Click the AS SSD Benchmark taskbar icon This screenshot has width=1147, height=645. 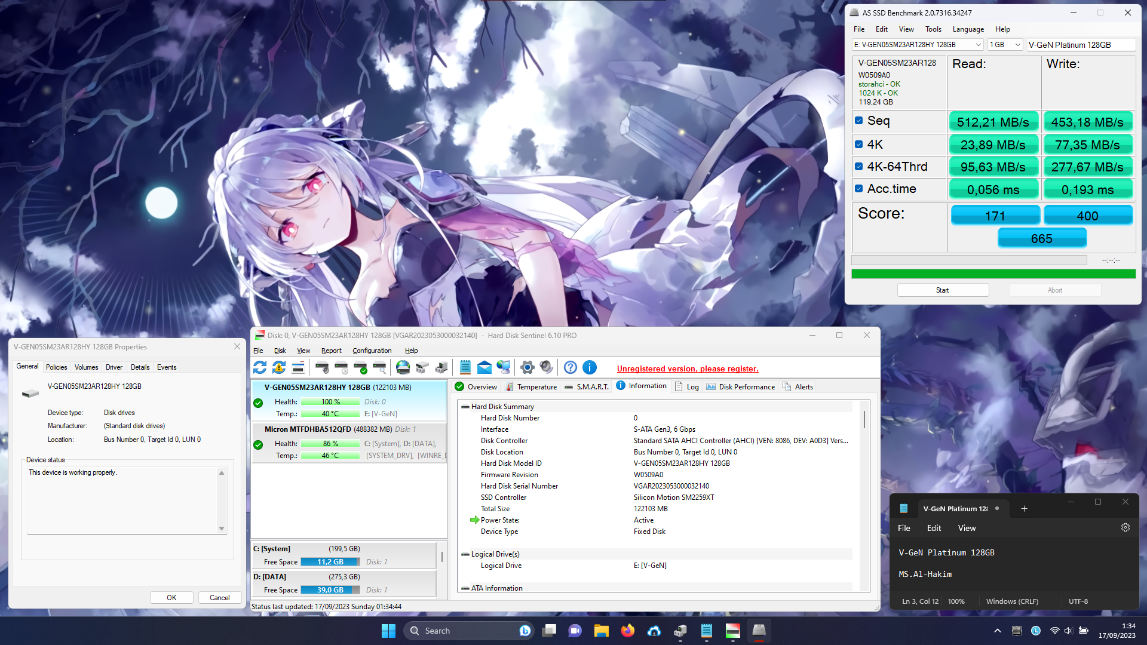(x=759, y=631)
